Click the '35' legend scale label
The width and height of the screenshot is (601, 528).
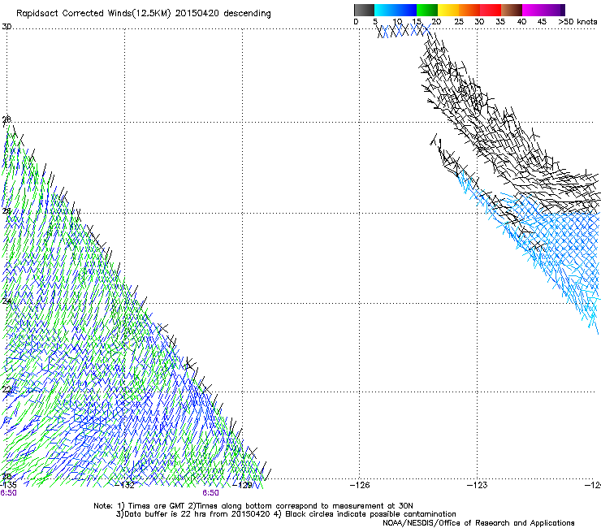click(x=500, y=22)
